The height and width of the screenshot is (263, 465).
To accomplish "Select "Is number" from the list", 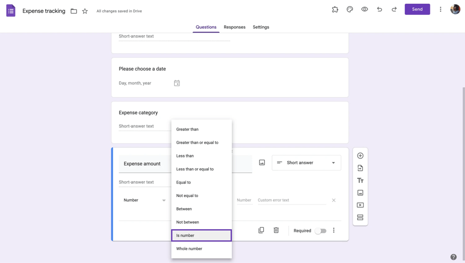I will (201, 236).
